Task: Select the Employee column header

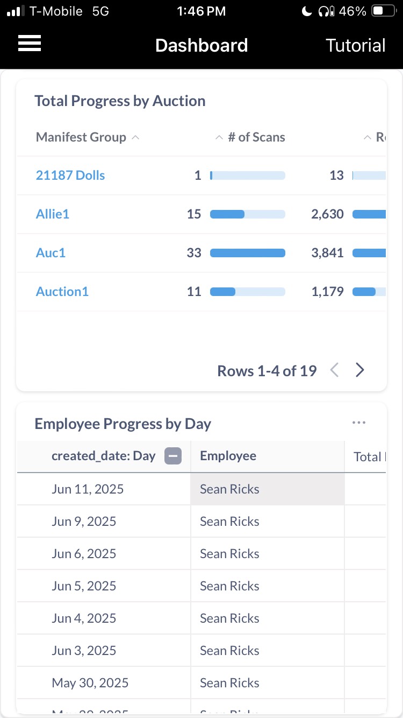Action: pos(228,456)
